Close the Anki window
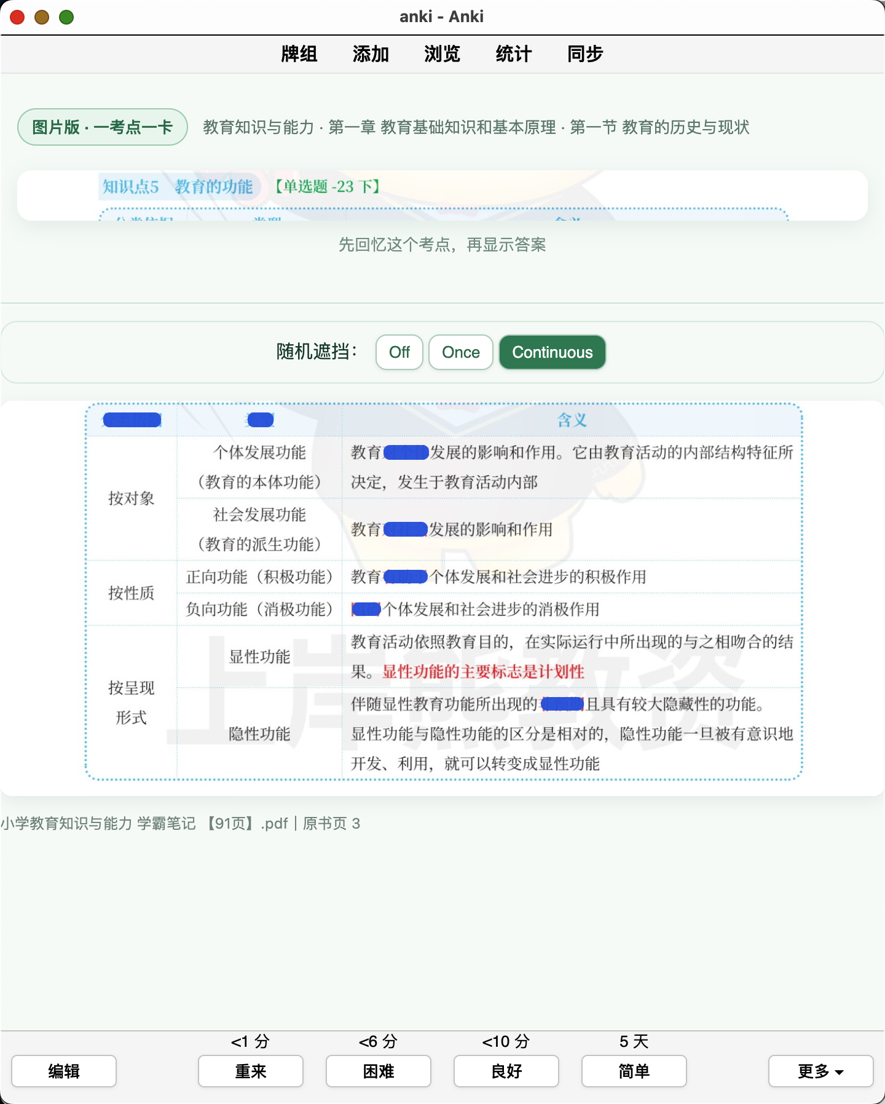Image resolution: width=885 pixels, height=1104 pixels. (17, 17)
